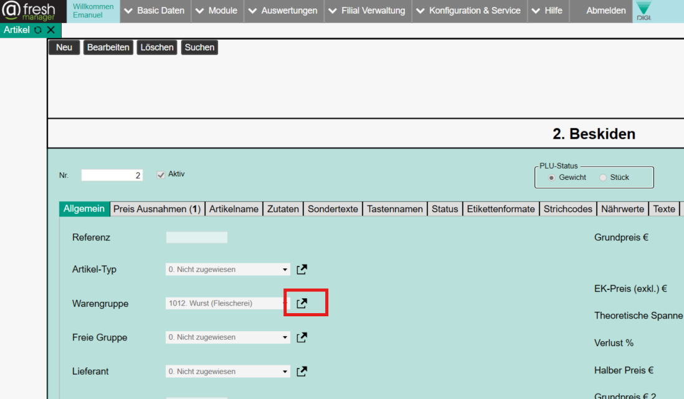The height and width of the screenshot is (399, 684).
Task: Click into the Nr. input field
Action: pyautogui.click(x=112, y=176)
